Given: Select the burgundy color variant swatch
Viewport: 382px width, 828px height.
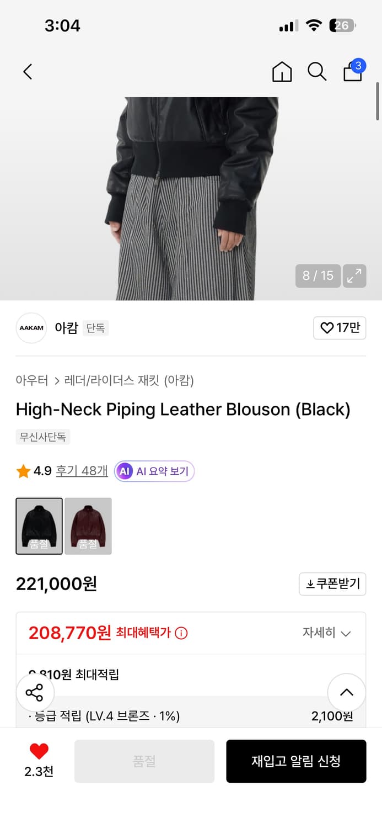Looking at the screenshot, I should coord(88,526).
